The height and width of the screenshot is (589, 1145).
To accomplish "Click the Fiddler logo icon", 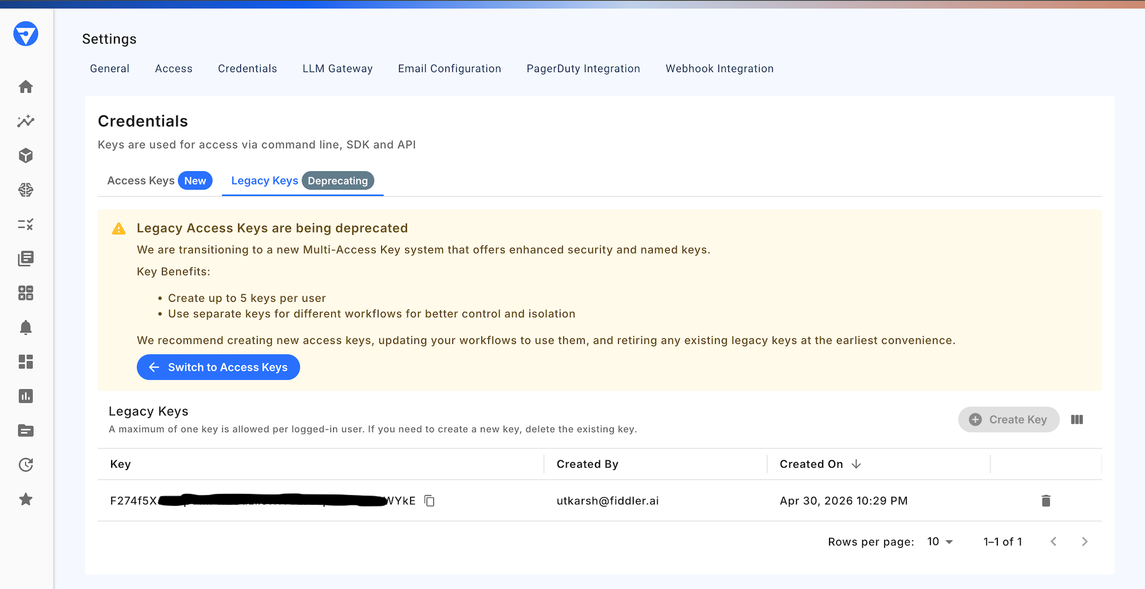I will coord(26,34).
